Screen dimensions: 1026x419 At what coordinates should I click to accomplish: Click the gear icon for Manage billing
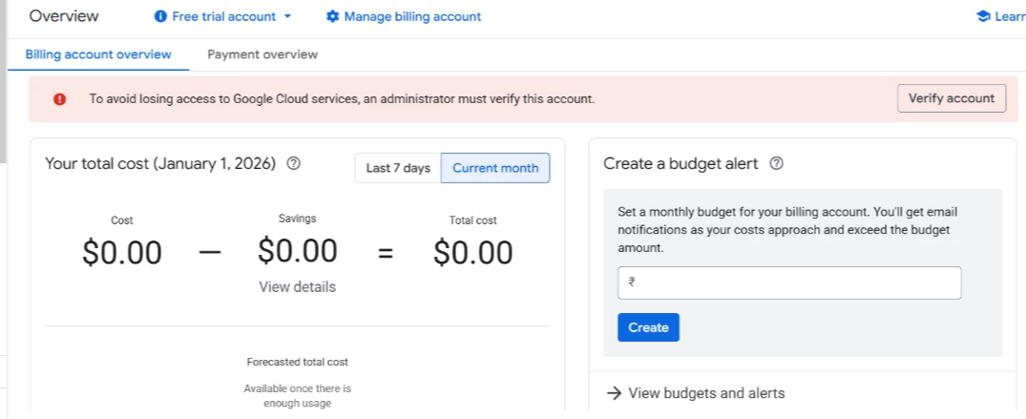pos(332,16)
